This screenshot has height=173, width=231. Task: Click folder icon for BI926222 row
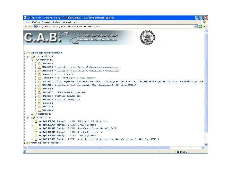tap(40, 71)
